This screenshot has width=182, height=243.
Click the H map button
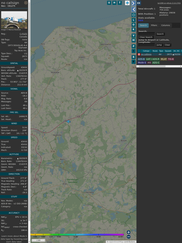[x=114, y=3]
